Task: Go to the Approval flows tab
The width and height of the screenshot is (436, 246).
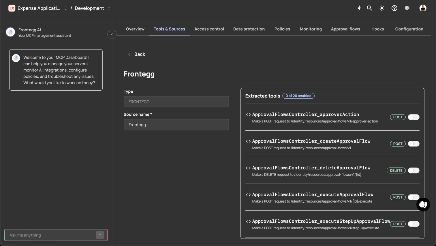Action: tap(345, 29)
